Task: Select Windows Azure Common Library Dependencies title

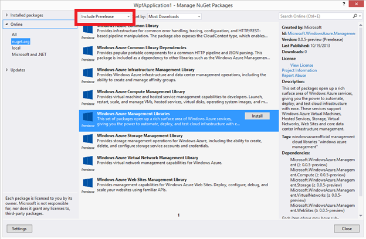Action: [142, 47]
